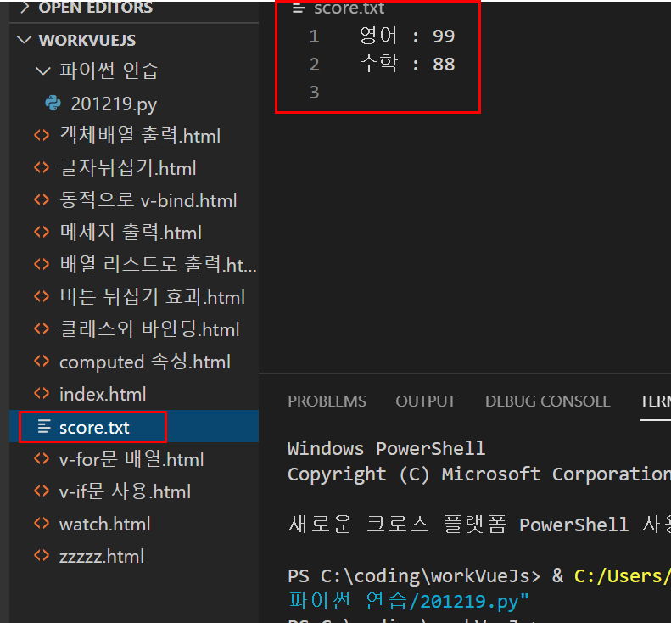Open computed 속성.html file
The image size is (671, 623).
(145, 362)
